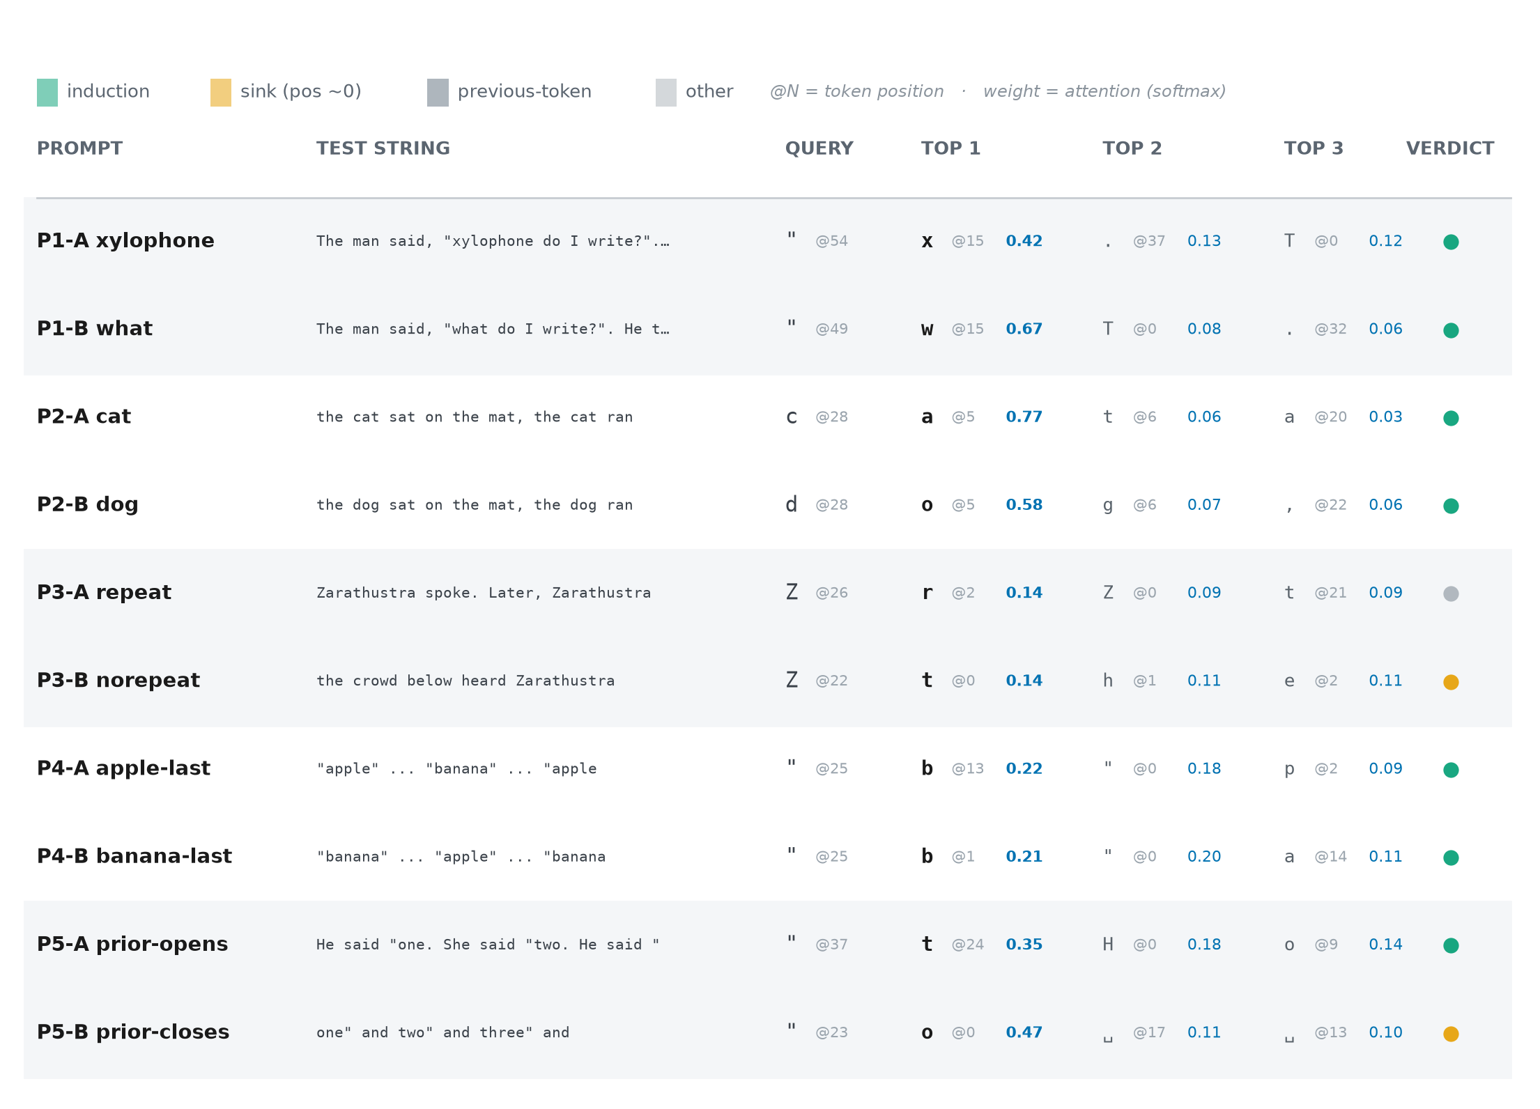The height and width of the screenshot is (1109, 1540).
Task: Click the TEST STRING column header
Action: pyautogui.click(x=383, y=148)
